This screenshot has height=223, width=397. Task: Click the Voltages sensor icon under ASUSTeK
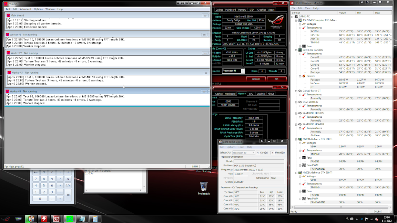(304, 24)
